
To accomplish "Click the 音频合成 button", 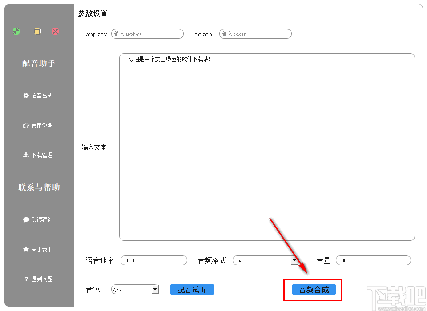I will pos(313,289).
